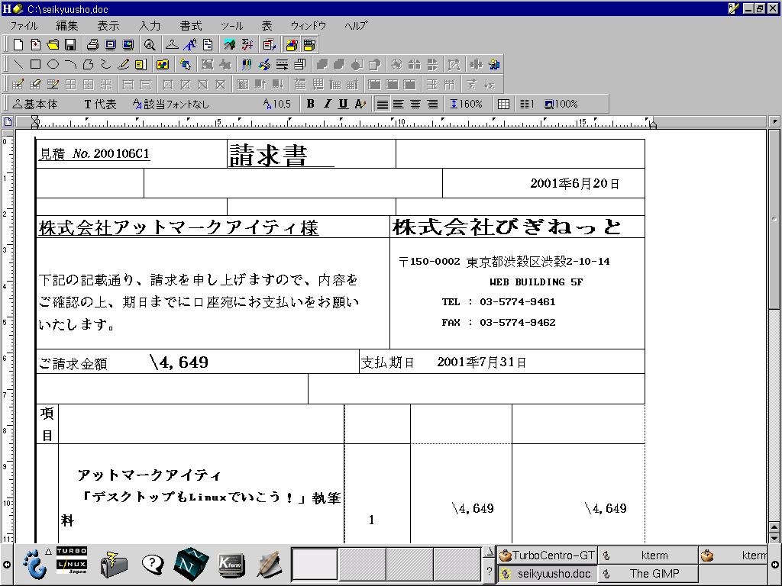
Task: Click the Netscape Navigator launcher icon
Action: coord(191,564)
